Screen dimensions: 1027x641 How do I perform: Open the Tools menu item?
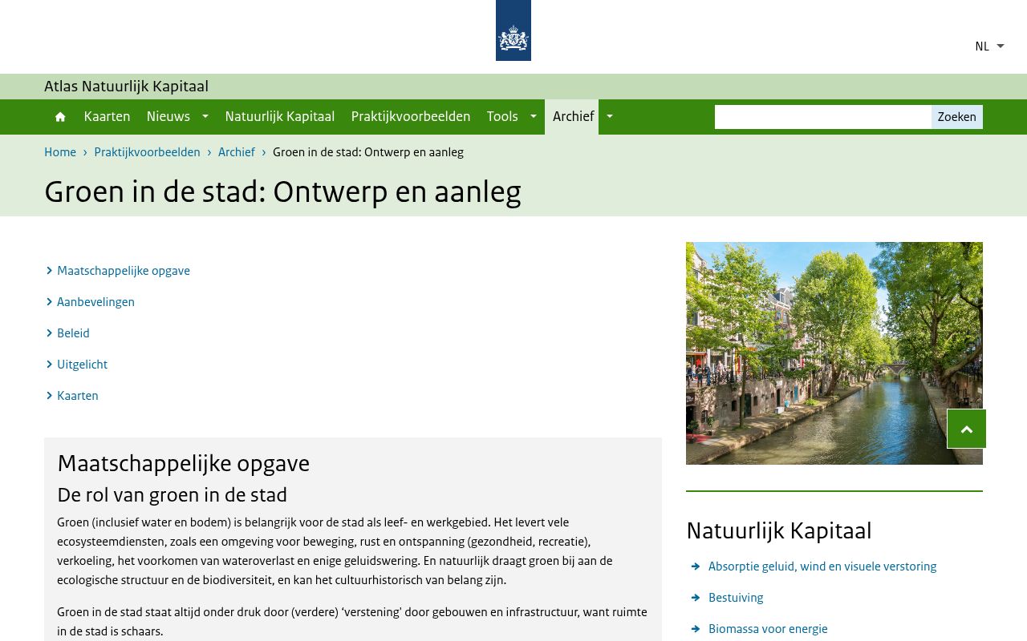pyautogui.click(x=502, y=117)
